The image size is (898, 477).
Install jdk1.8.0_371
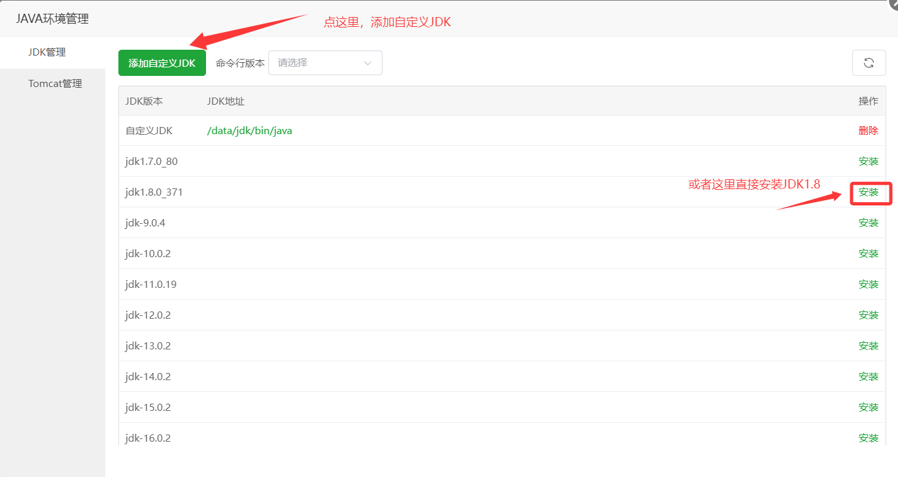click(x=868, y=192)
